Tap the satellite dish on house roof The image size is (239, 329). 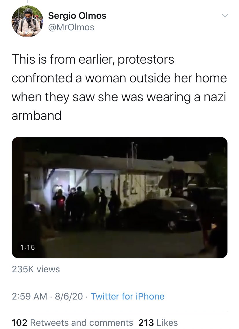point(171,158)
